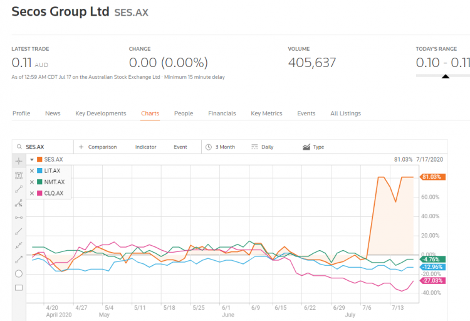Screen dimensions: 470x321
Task: Select the horizontal segment drawing tool
Action: coord(18,218)
